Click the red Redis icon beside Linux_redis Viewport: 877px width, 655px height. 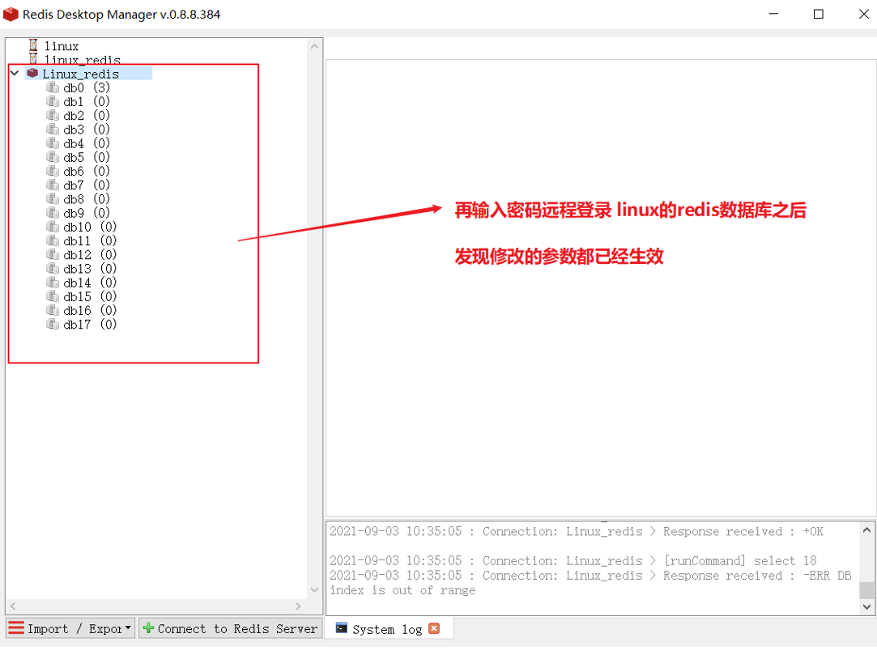[32, 74]
